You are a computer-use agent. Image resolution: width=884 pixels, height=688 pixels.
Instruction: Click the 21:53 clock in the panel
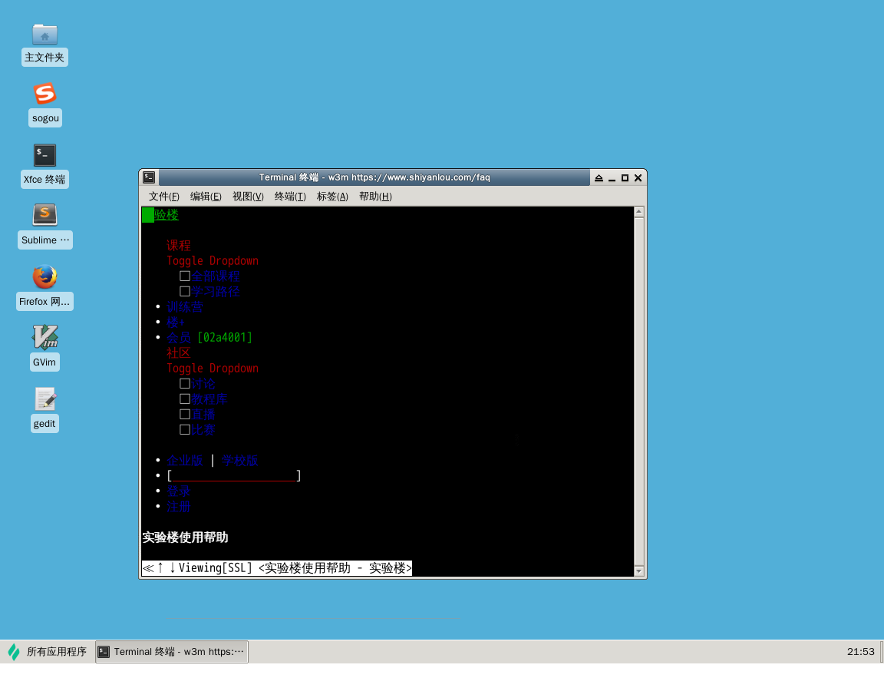tap(860, 651)
